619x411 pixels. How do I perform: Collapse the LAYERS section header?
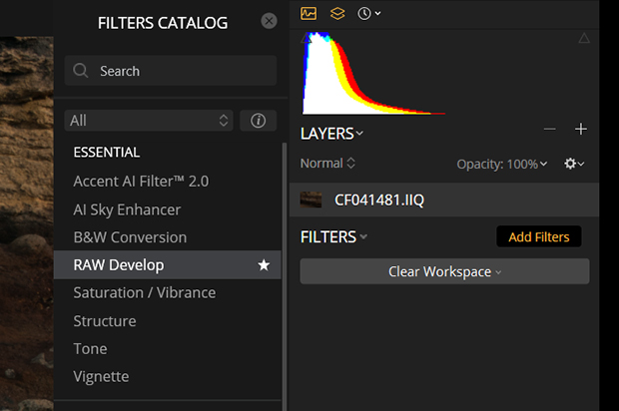[x=331, y=134]
